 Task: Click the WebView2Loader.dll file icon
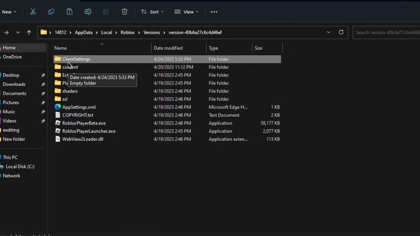(x=58, y=139)
